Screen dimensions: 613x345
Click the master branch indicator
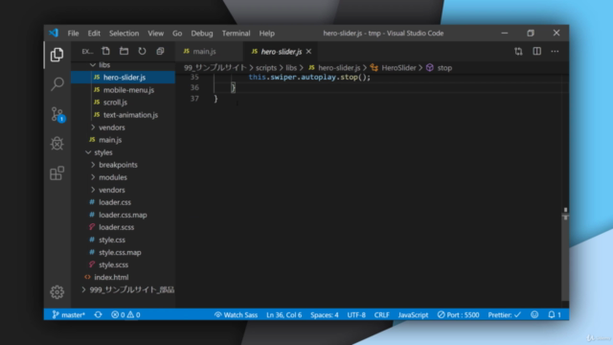point(68,314)
